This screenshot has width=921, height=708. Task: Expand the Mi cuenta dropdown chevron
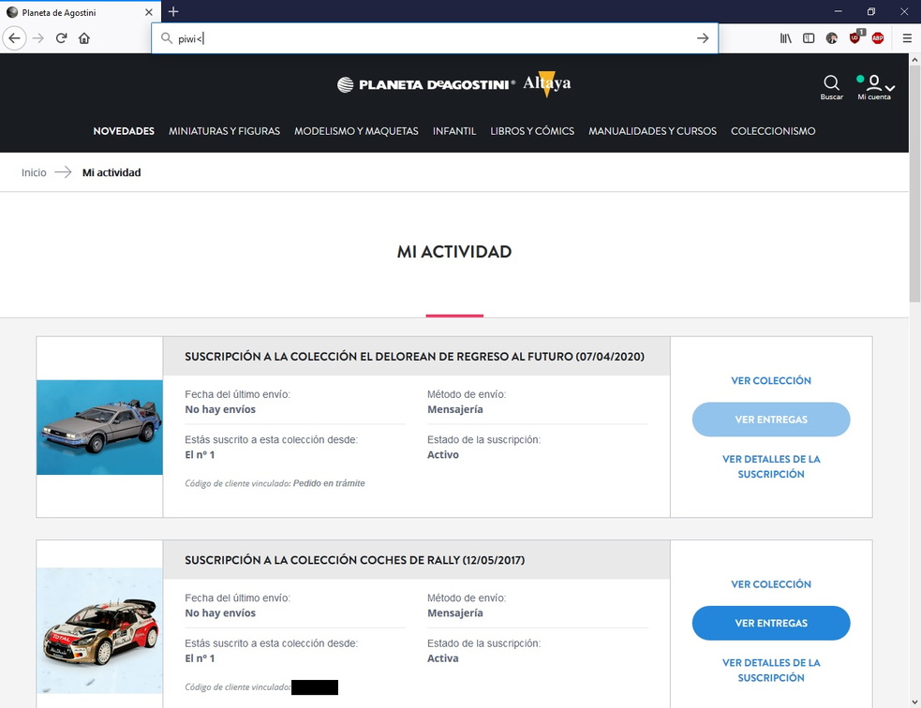(890, 88)
